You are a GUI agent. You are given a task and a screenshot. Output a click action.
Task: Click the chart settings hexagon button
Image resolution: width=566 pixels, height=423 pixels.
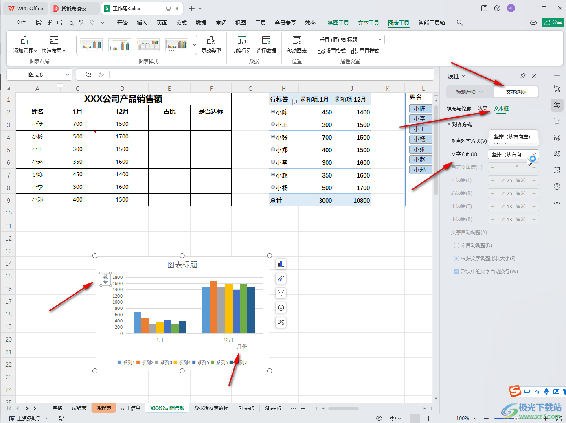click(281, 308)
